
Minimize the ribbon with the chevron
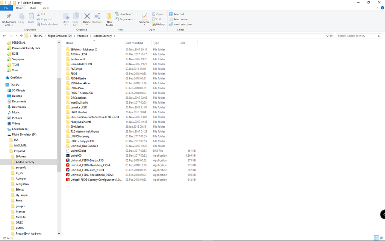[x=377, y=8]
